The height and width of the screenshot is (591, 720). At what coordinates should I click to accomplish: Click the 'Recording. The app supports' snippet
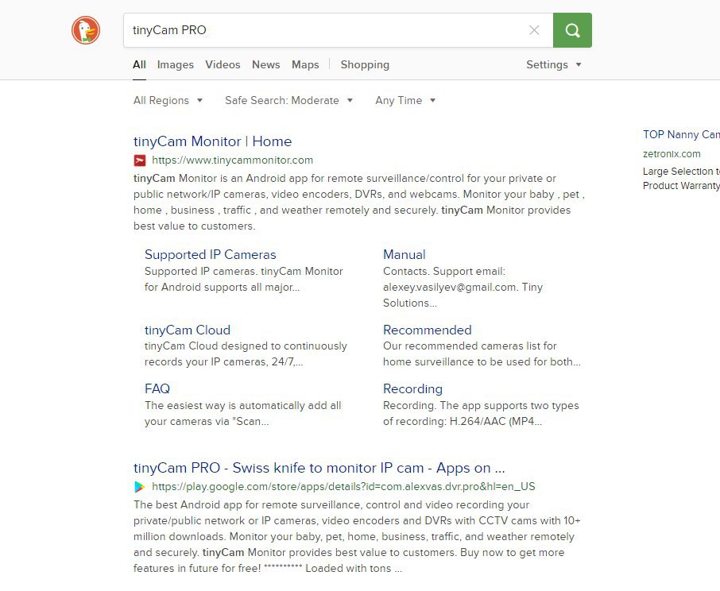tap(481, 413)
